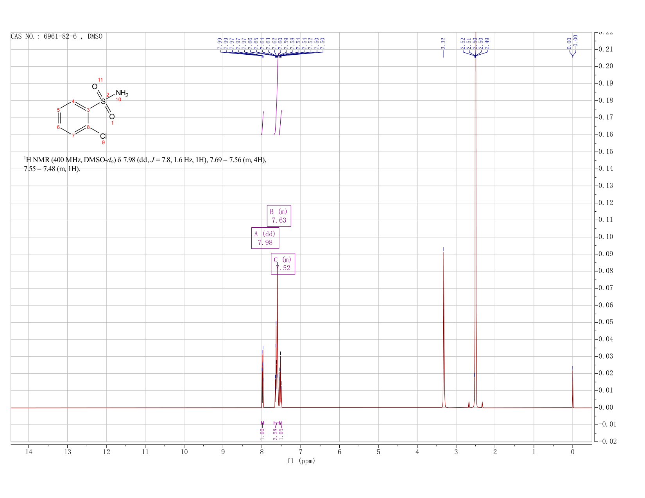Click the f1 (ppm) axis label
This screenshot has width=645, height=498.
pyautogui.click(x=301, y=461)
